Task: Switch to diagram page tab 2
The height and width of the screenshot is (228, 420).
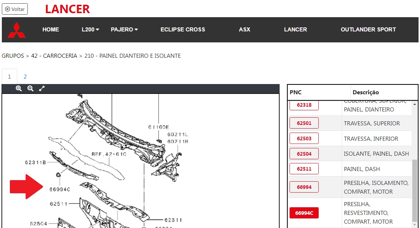Action: pyautogui.click(x=25, y=77)
